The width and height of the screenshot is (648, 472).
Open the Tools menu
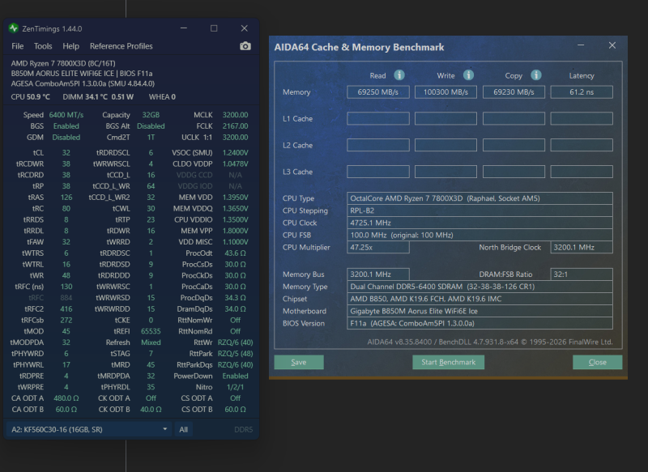coord(43,46)
